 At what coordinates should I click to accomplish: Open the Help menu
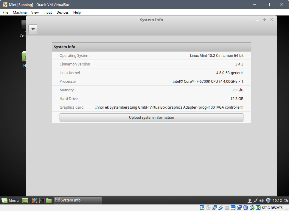click(x=77, y=12)
